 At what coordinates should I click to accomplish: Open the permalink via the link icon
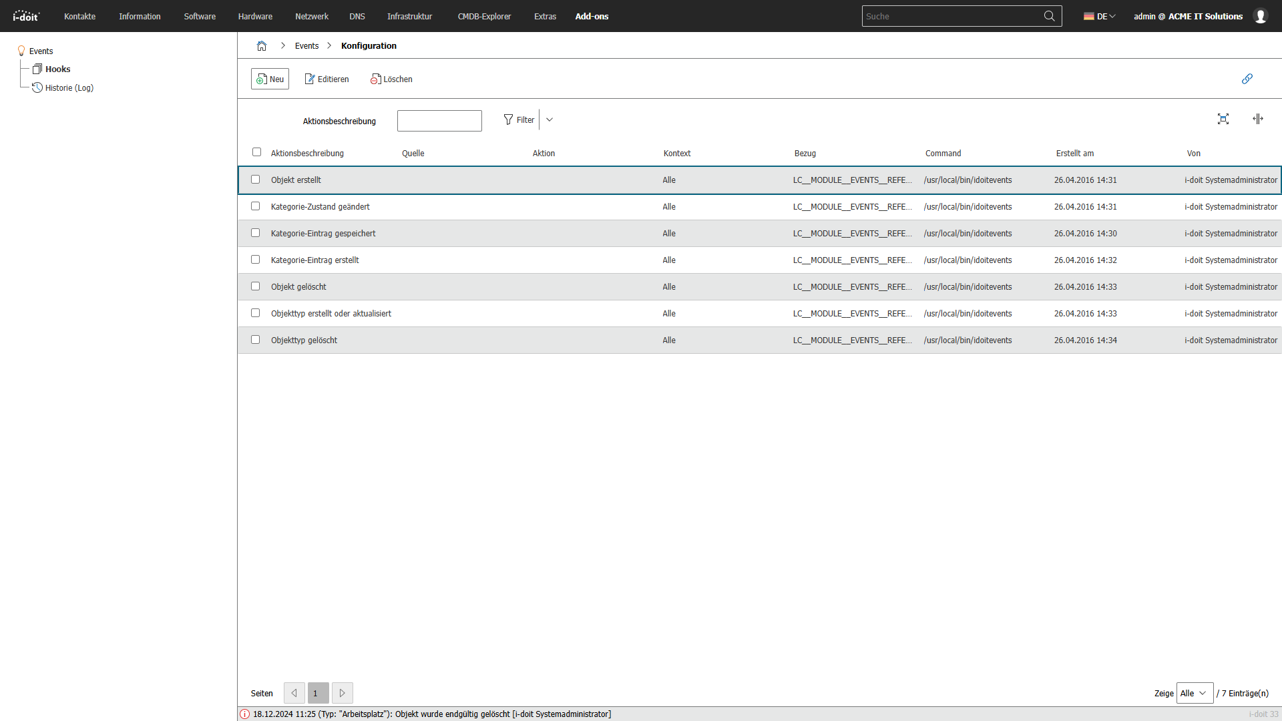(x=1247, y=79)
